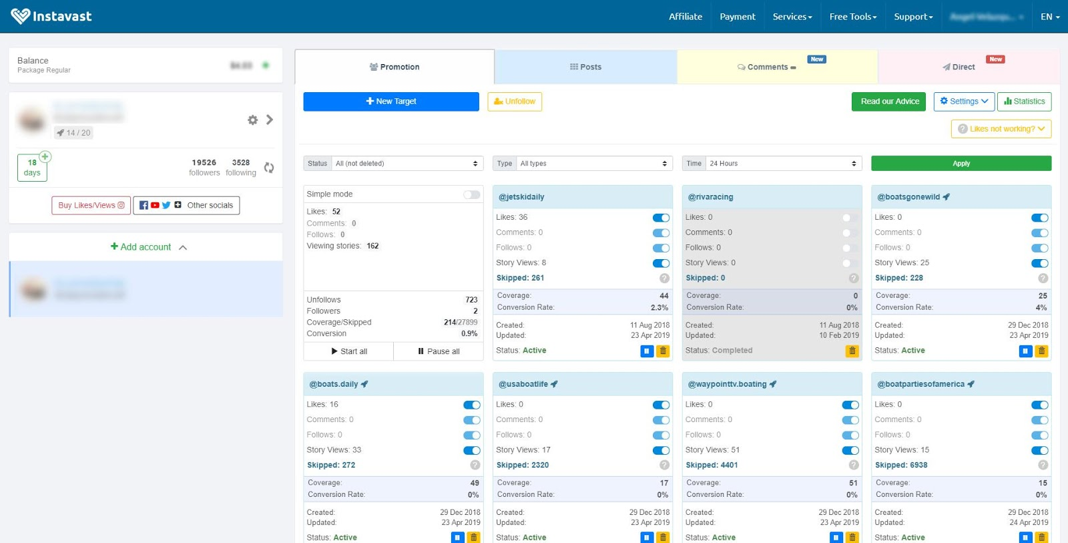
Task: Open Support menu dropdown
Action: [913, 17]
